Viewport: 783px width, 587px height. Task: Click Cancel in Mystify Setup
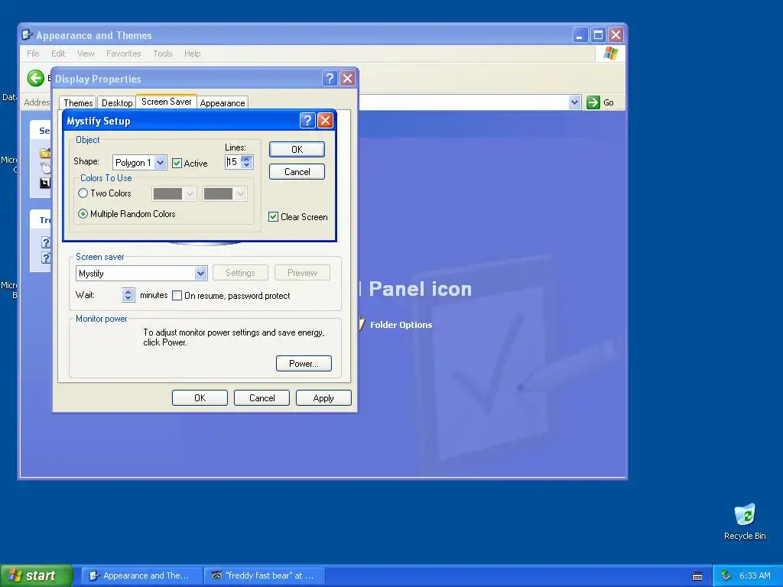pos(297,172)
